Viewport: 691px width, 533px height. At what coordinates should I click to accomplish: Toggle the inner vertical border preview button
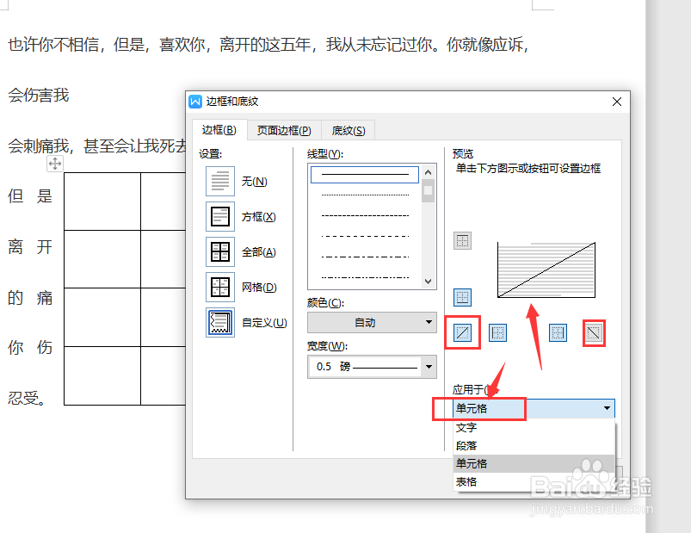(x=557, y=332)
